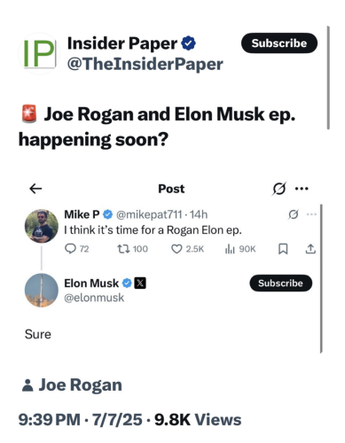Open @TheInsiderPaper profile handle
Screen dimensions: 345x443
click(145, 64)
